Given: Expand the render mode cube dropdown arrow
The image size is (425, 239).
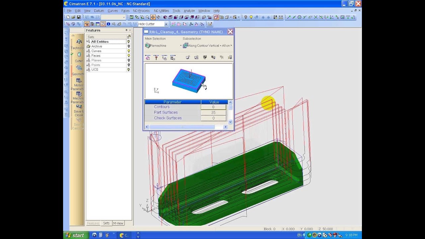Looking at the screenshot, I should click(x=231, y=17).
